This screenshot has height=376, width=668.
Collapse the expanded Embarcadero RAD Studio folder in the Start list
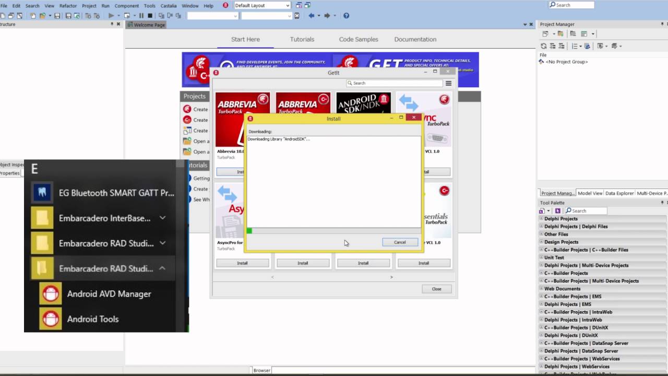click(162, 268)
